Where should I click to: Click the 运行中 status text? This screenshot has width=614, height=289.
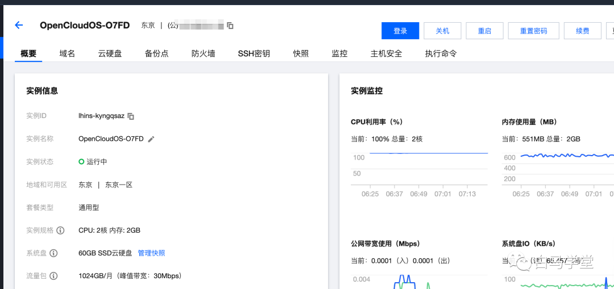click(x=97, y=161)
